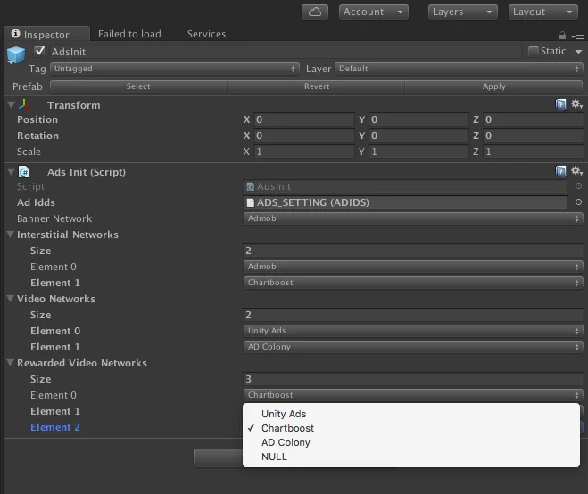588x494 pixels.
Task: Open Interstitial Networks Element 1 Chartboost dropdown
Action: [x=413, y=283]
